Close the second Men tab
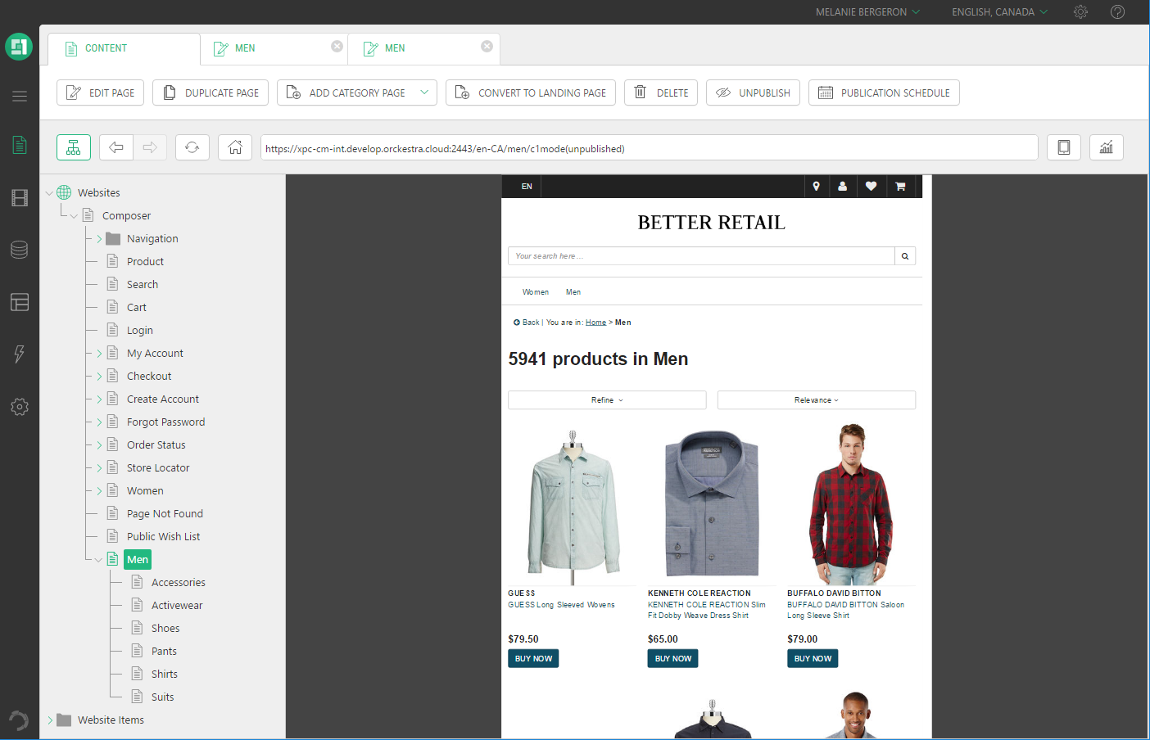 [x=487, y=47]
